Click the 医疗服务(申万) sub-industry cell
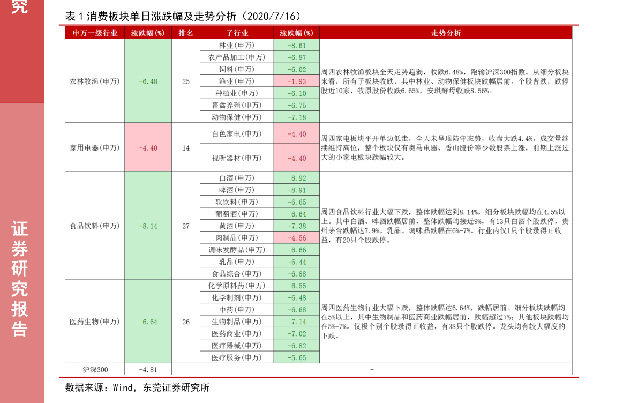This screenshot has height=403, width=638. click(x=237, y=357)
